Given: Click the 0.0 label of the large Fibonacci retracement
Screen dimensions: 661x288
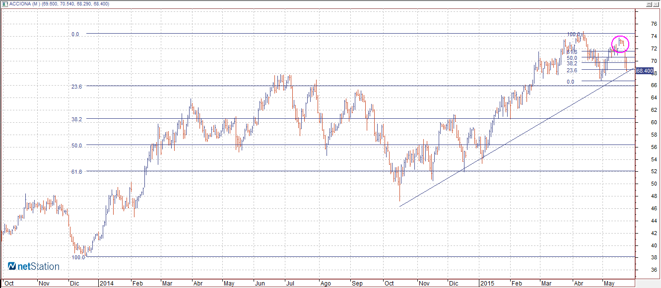Looking at the screenshot, I should (x=75, y=35).
